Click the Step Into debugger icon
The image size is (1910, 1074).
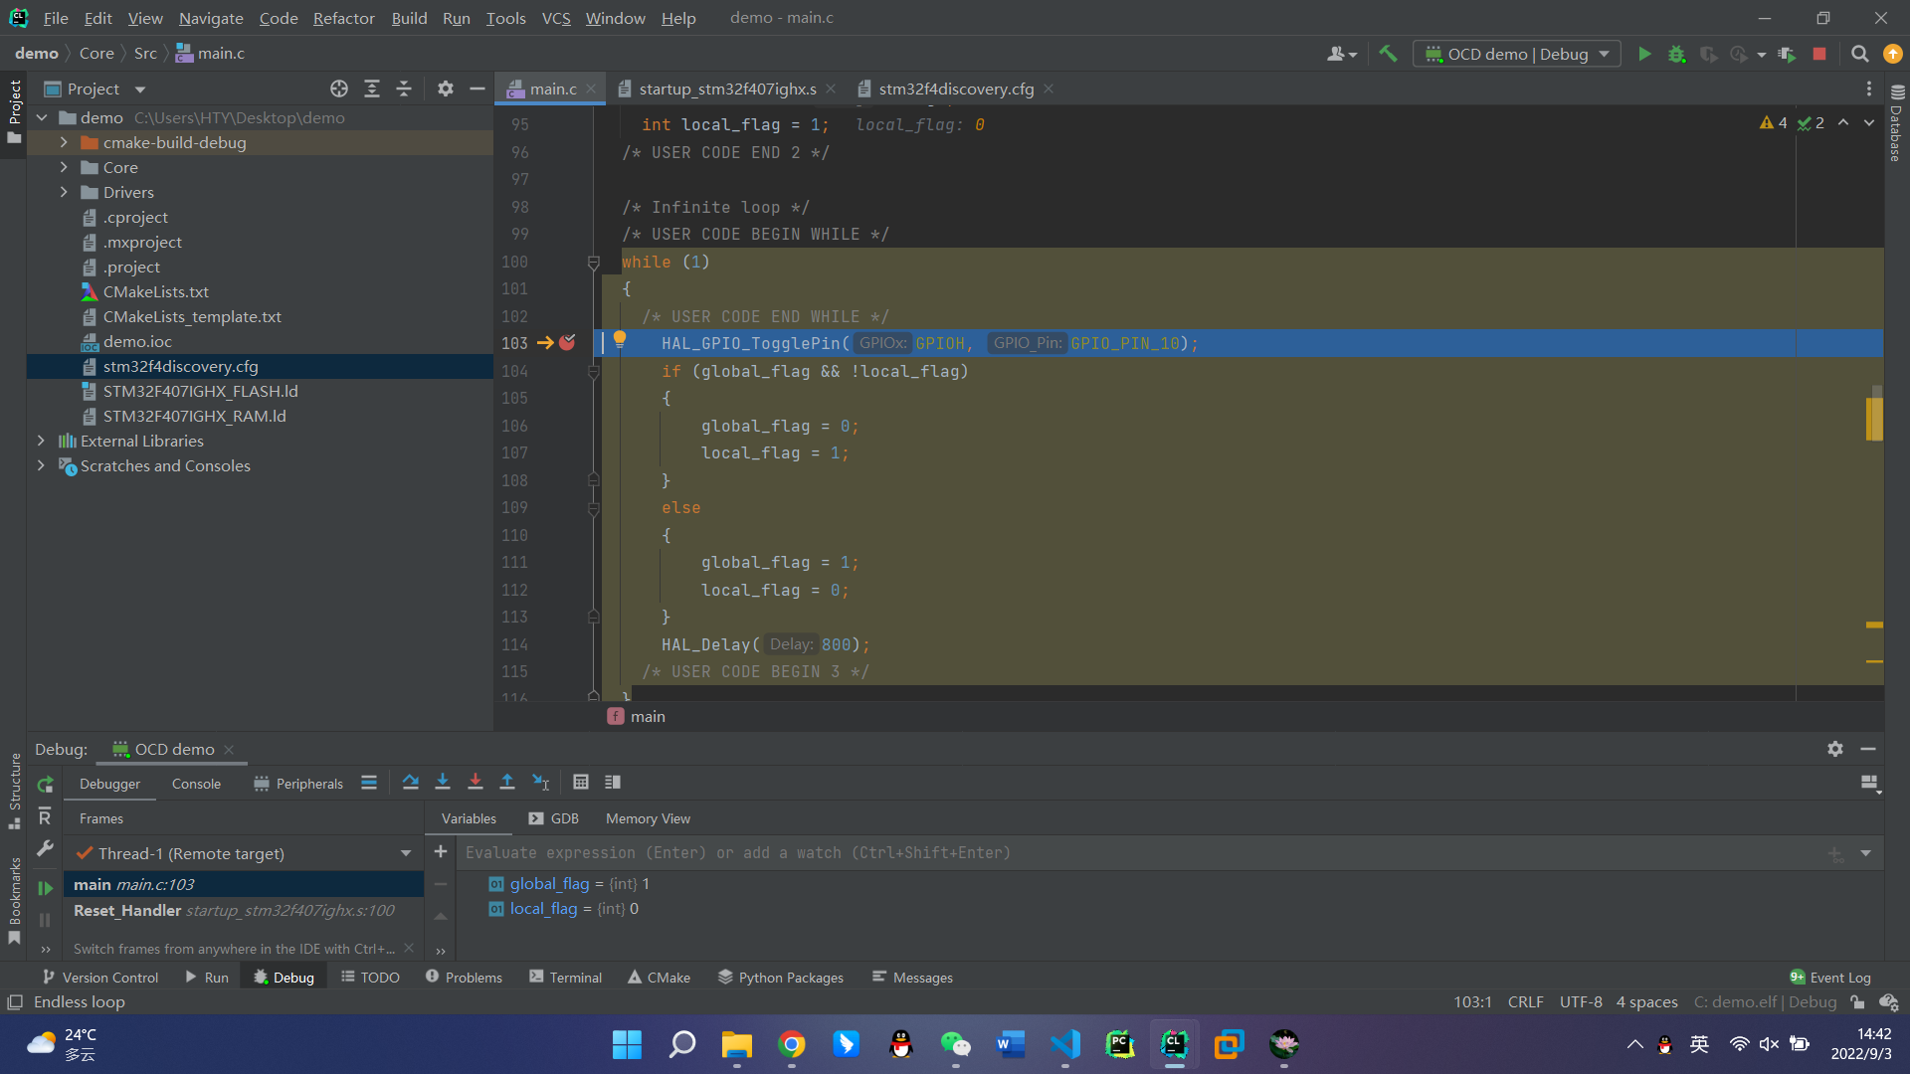443,783
